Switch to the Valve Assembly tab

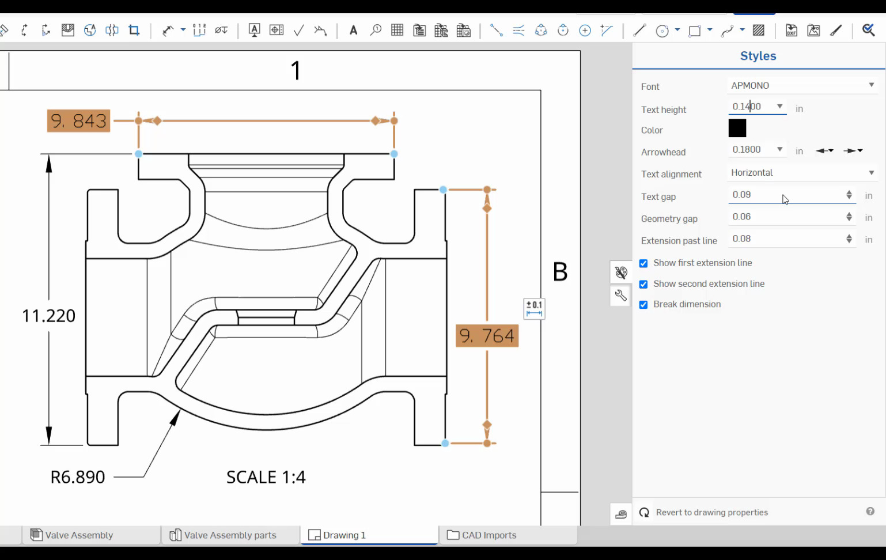pos(92,535)
